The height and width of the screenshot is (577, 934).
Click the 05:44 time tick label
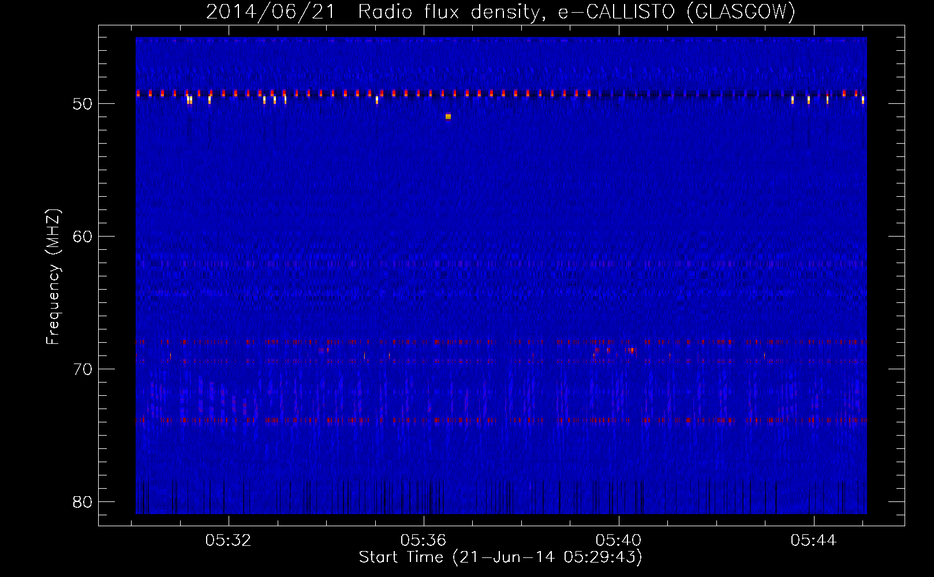click(x=814, y=541)
